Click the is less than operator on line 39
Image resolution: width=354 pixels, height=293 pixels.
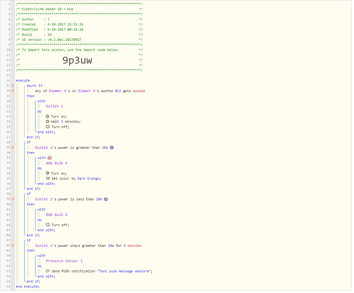pos(82,199)
